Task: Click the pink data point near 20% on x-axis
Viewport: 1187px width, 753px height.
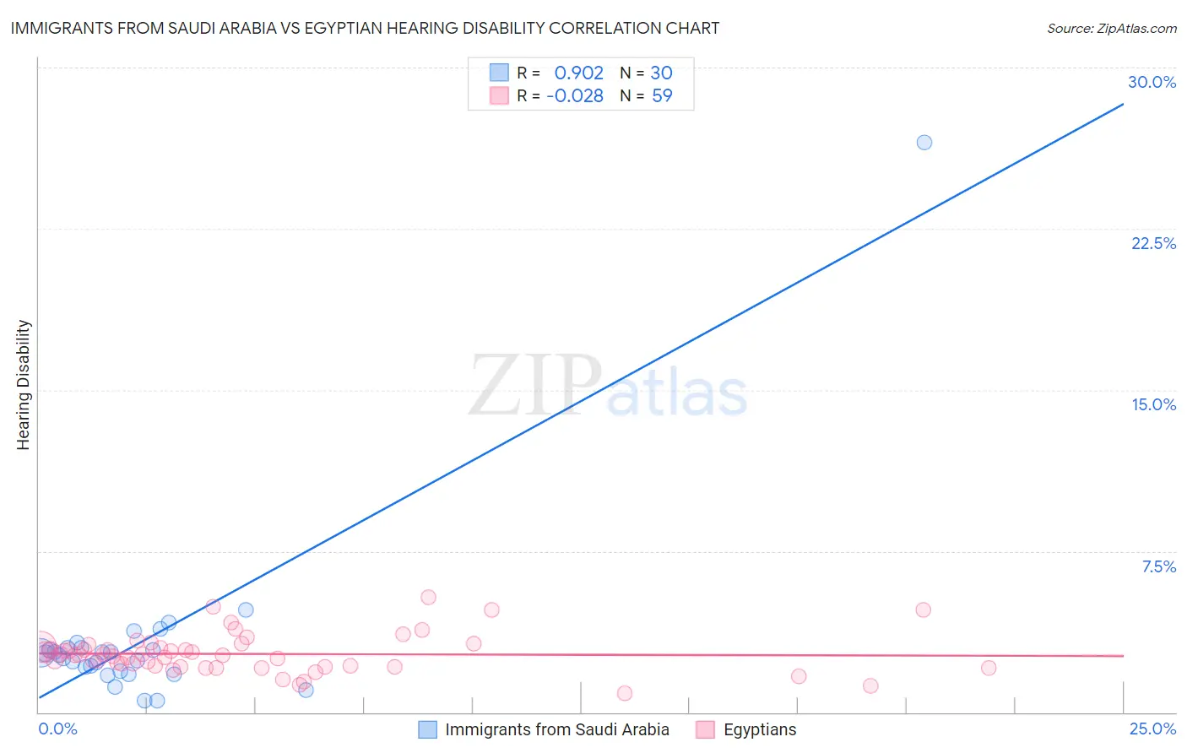Action: [x=923, y=609]
